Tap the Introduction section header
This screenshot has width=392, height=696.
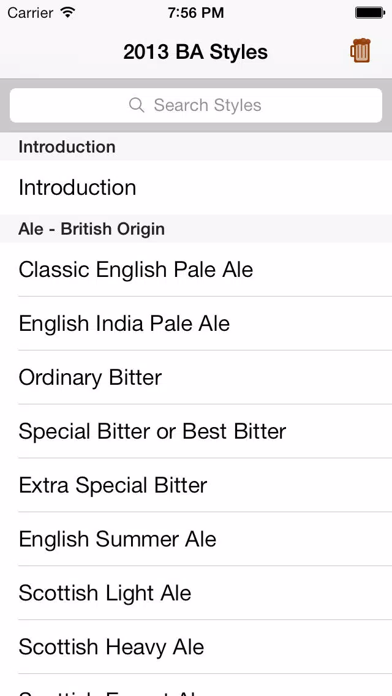196,146
